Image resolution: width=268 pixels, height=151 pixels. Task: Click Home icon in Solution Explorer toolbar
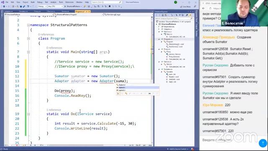[x=162, y=15]
